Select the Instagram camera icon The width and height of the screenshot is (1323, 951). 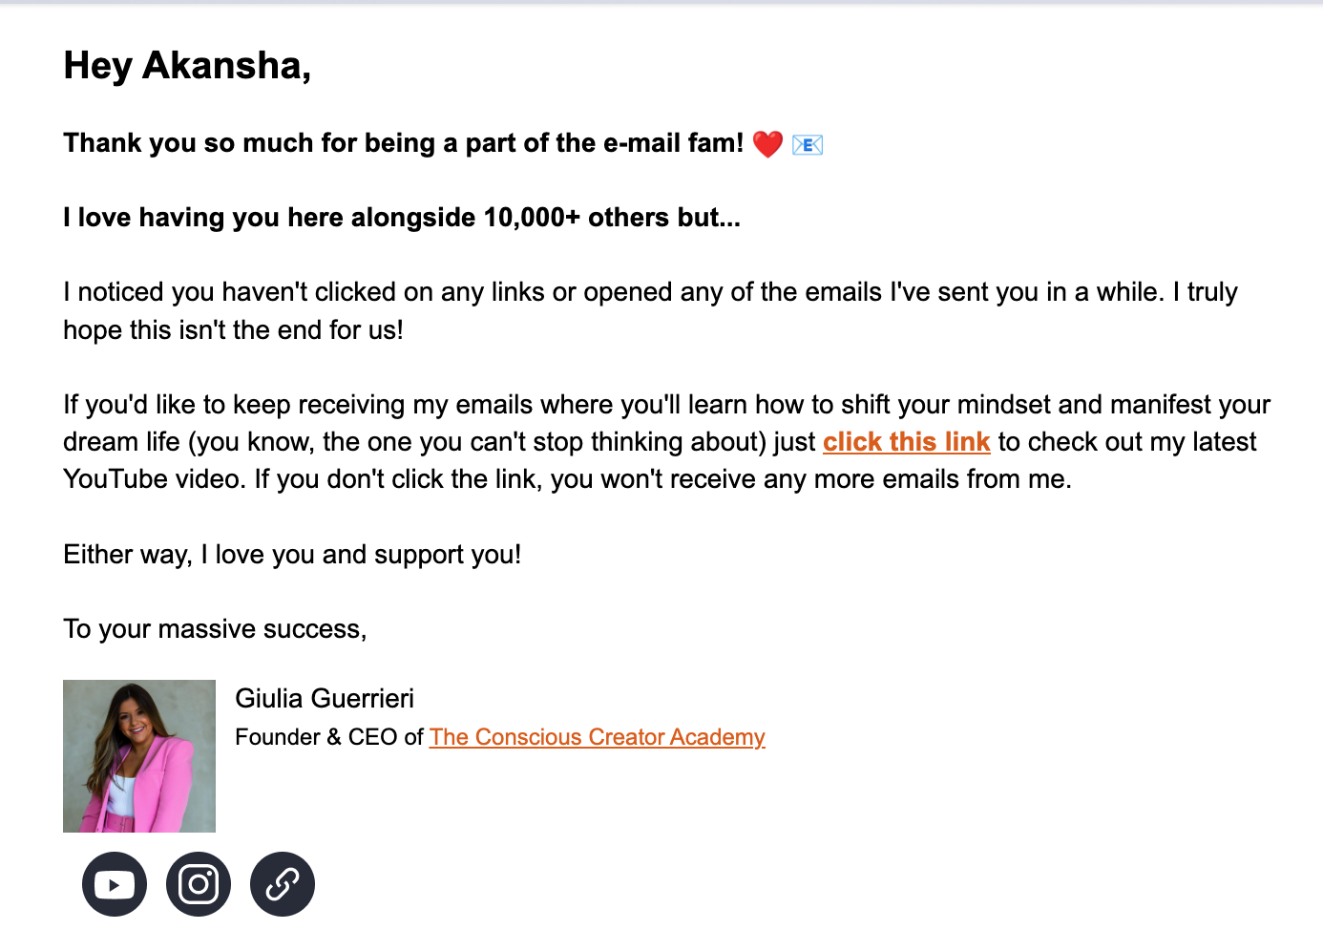(x=198, y=884)
